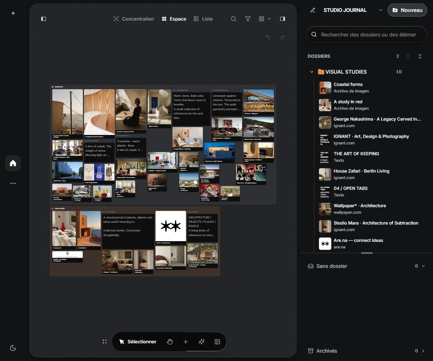The height and width of the screenshot is (361, 433).
Task: Activate the AI sparkle tool
Action: tap(201, 342)
